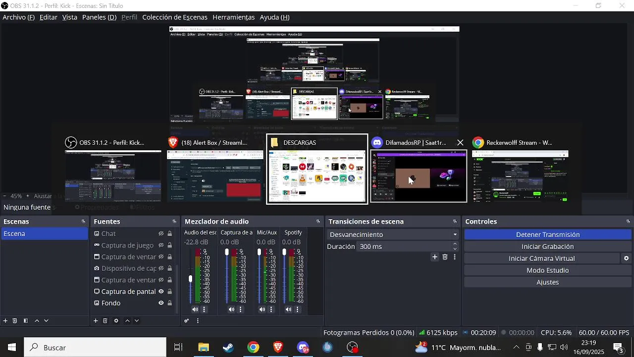Click Iniciar Cámara Virtual button
Screen dimensions: 634x357
541,258
